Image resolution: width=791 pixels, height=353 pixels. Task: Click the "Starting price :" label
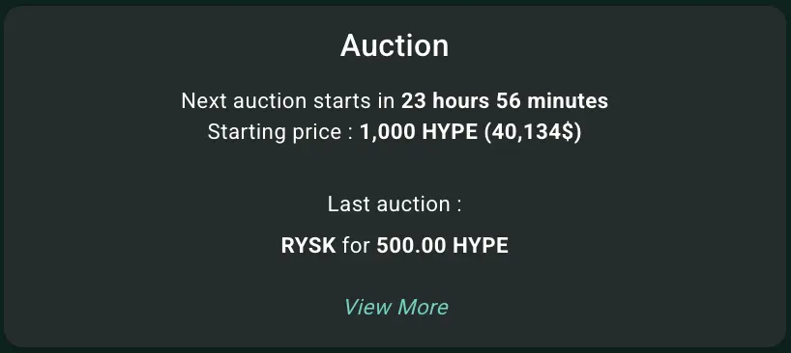click(x=280, y=132)
